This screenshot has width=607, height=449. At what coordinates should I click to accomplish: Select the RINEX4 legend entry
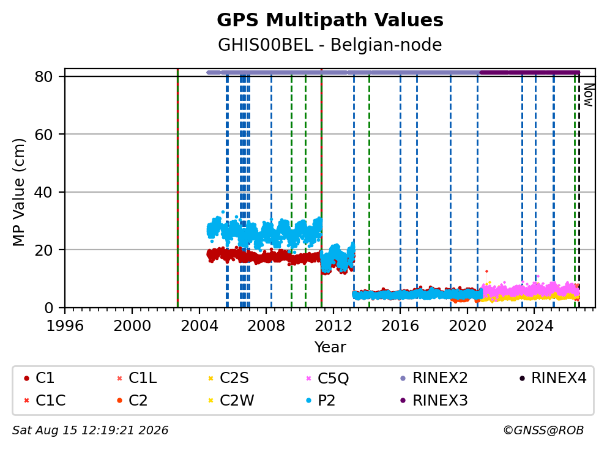click(x=553, y=378)
